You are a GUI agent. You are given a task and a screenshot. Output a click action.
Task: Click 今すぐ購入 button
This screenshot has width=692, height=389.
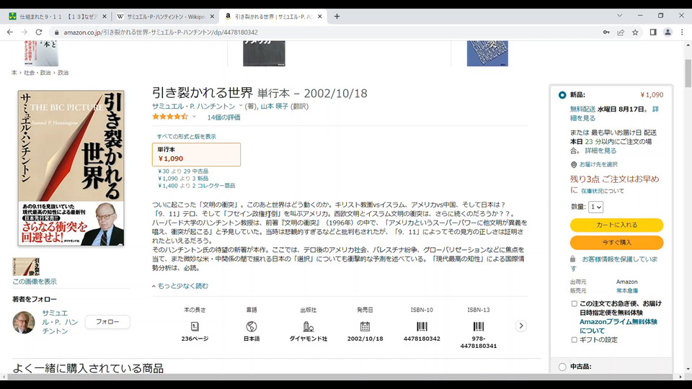(x=616, y=243)
